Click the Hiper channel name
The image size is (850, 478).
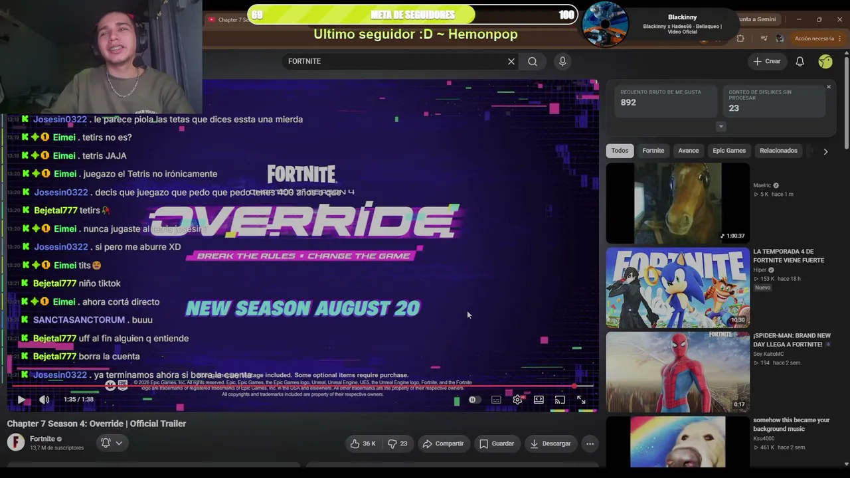click(x=760, y=270)
